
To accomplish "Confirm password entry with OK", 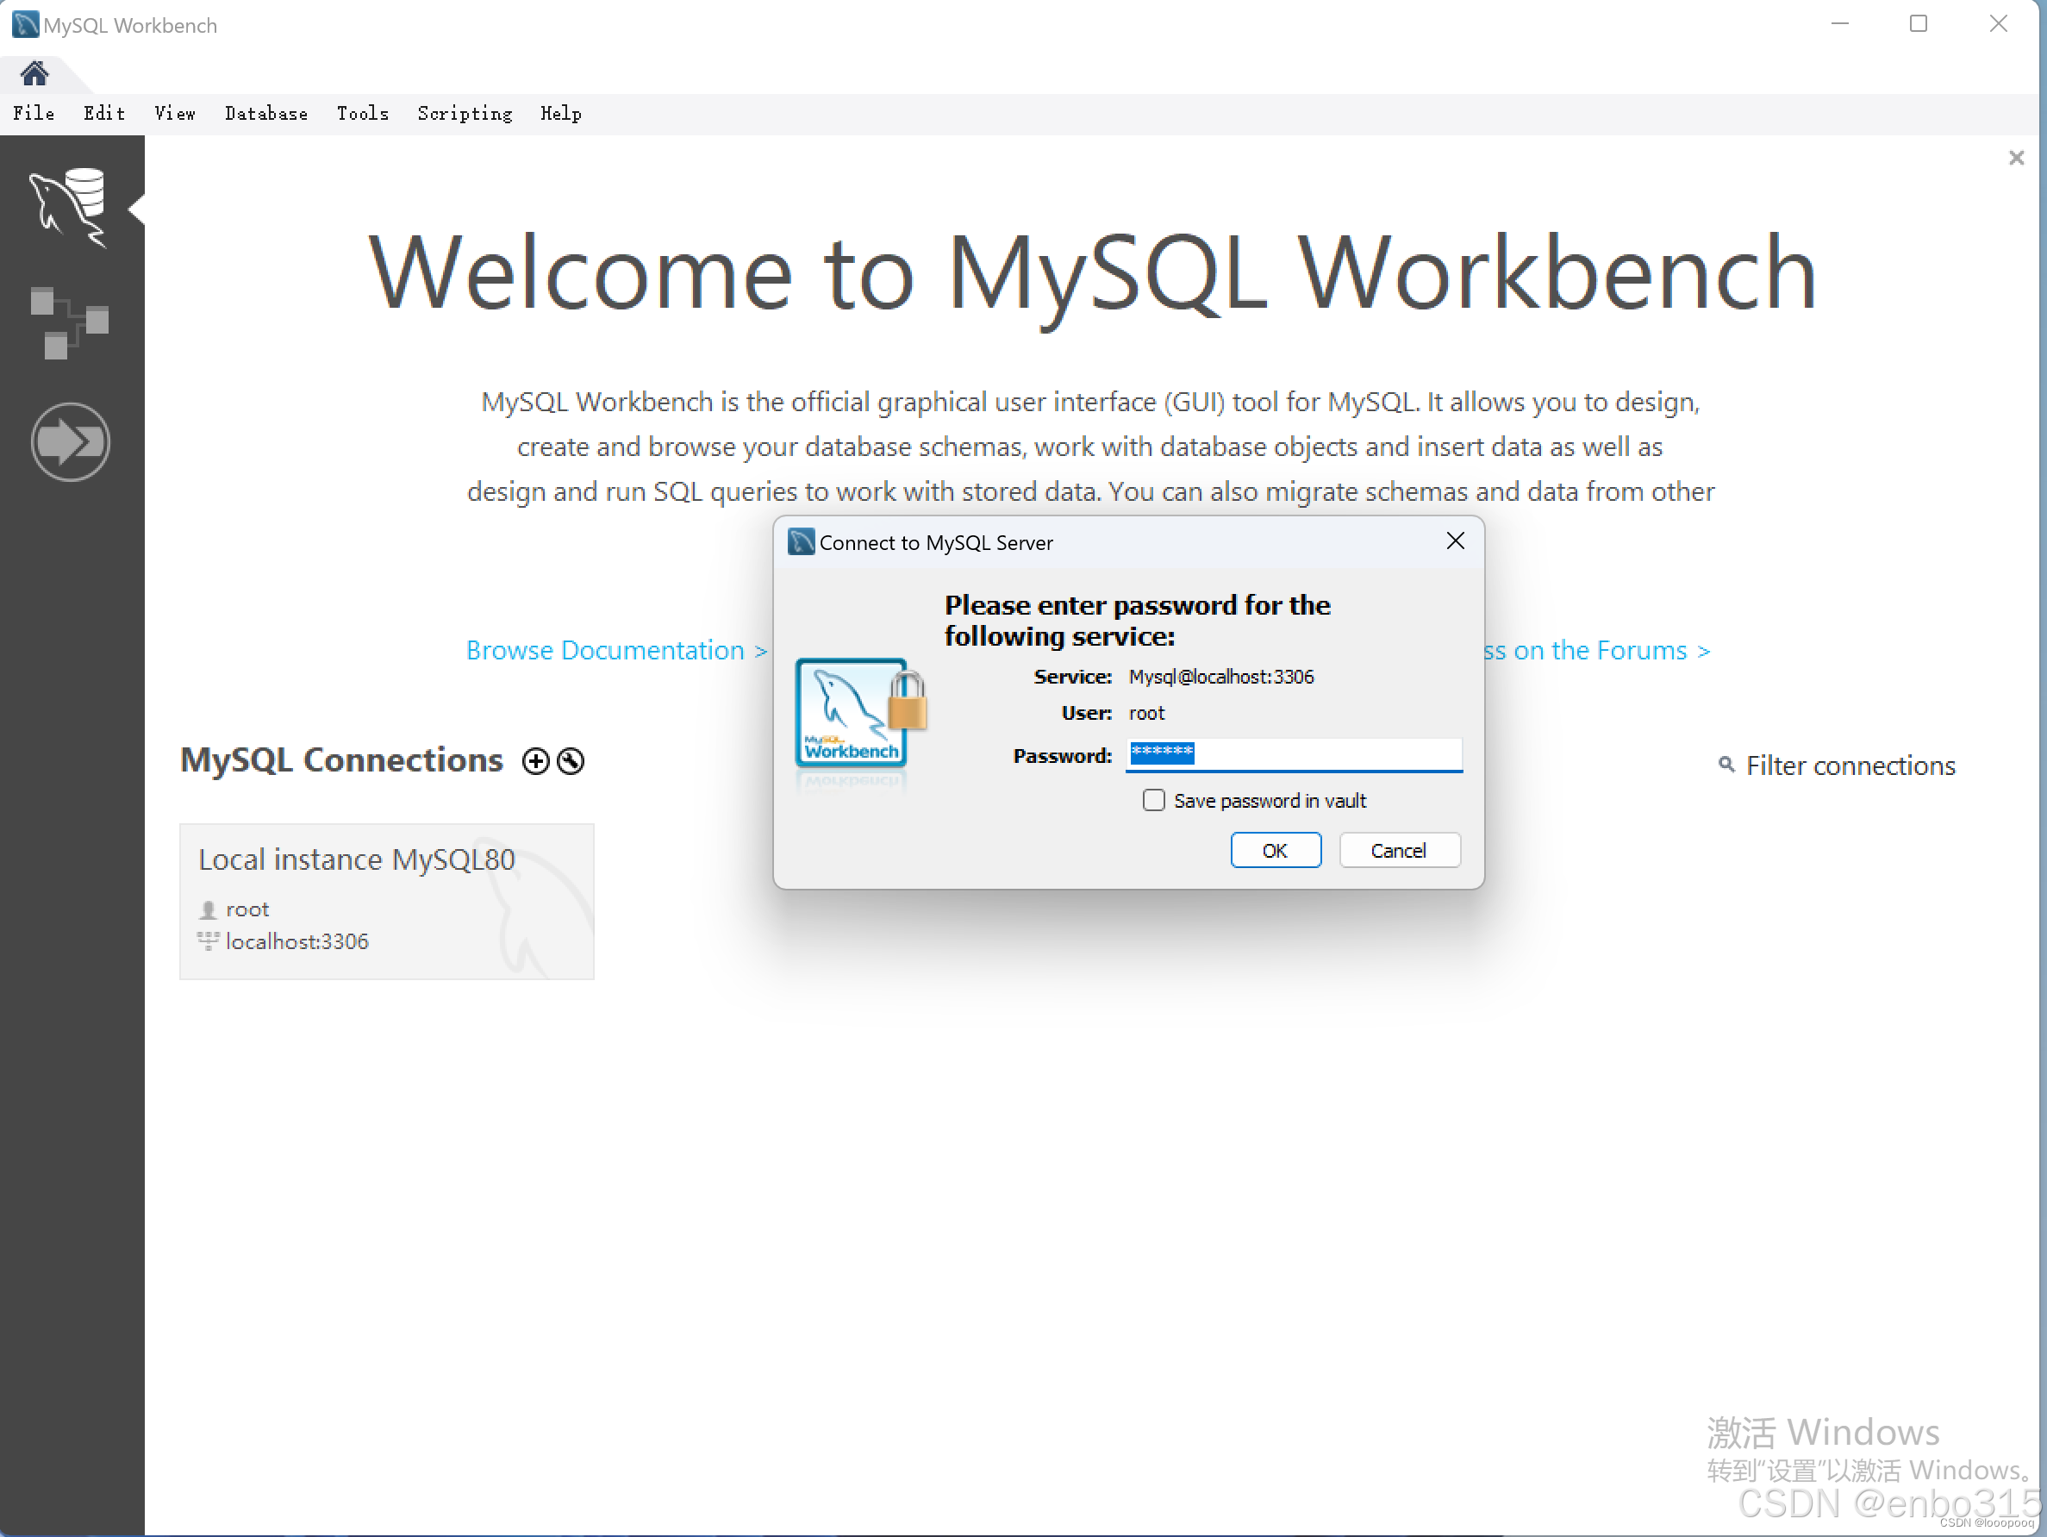I will coord(1276,849).
